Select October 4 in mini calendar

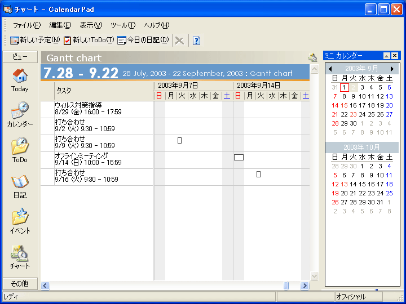pos(389,166)
